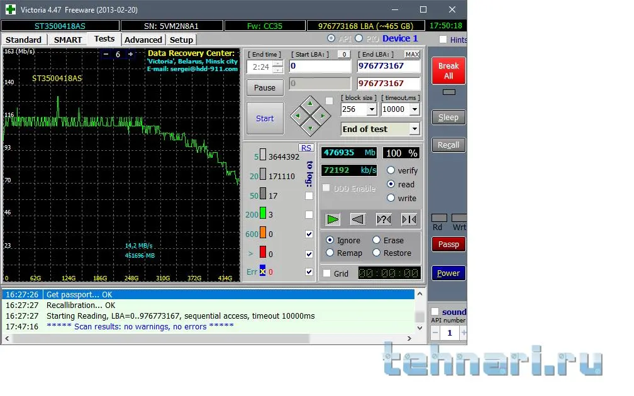Click the butterfly seek mode button

(409, 219)
